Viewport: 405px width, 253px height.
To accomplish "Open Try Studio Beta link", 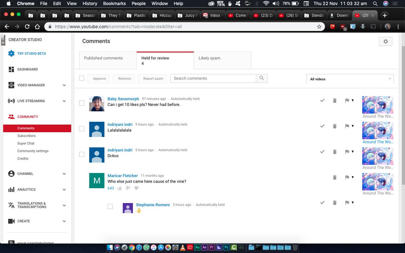I will (x=31, y=54).
